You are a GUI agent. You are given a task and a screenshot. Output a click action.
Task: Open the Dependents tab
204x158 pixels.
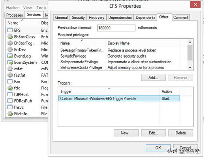146,18
